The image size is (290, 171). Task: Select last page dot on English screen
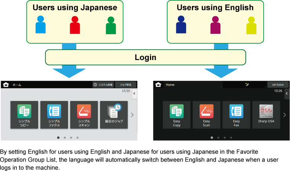pyautogui.click(x=231, y=138)
